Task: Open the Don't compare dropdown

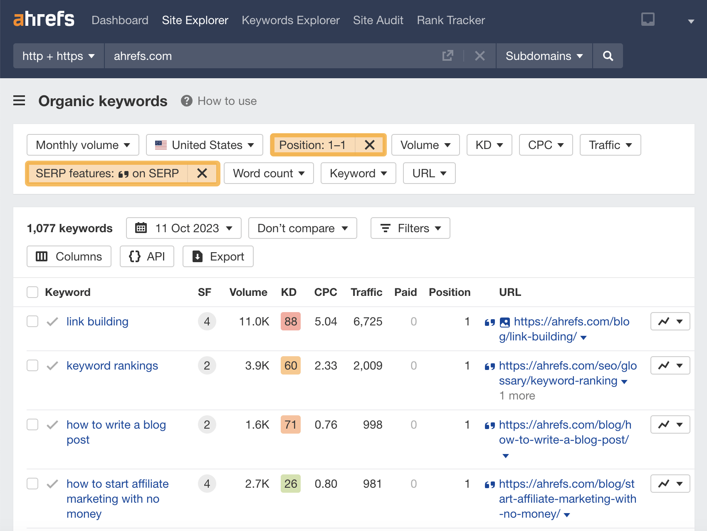Action: point(302,228)
